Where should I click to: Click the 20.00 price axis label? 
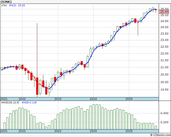[x=164, y=82]
